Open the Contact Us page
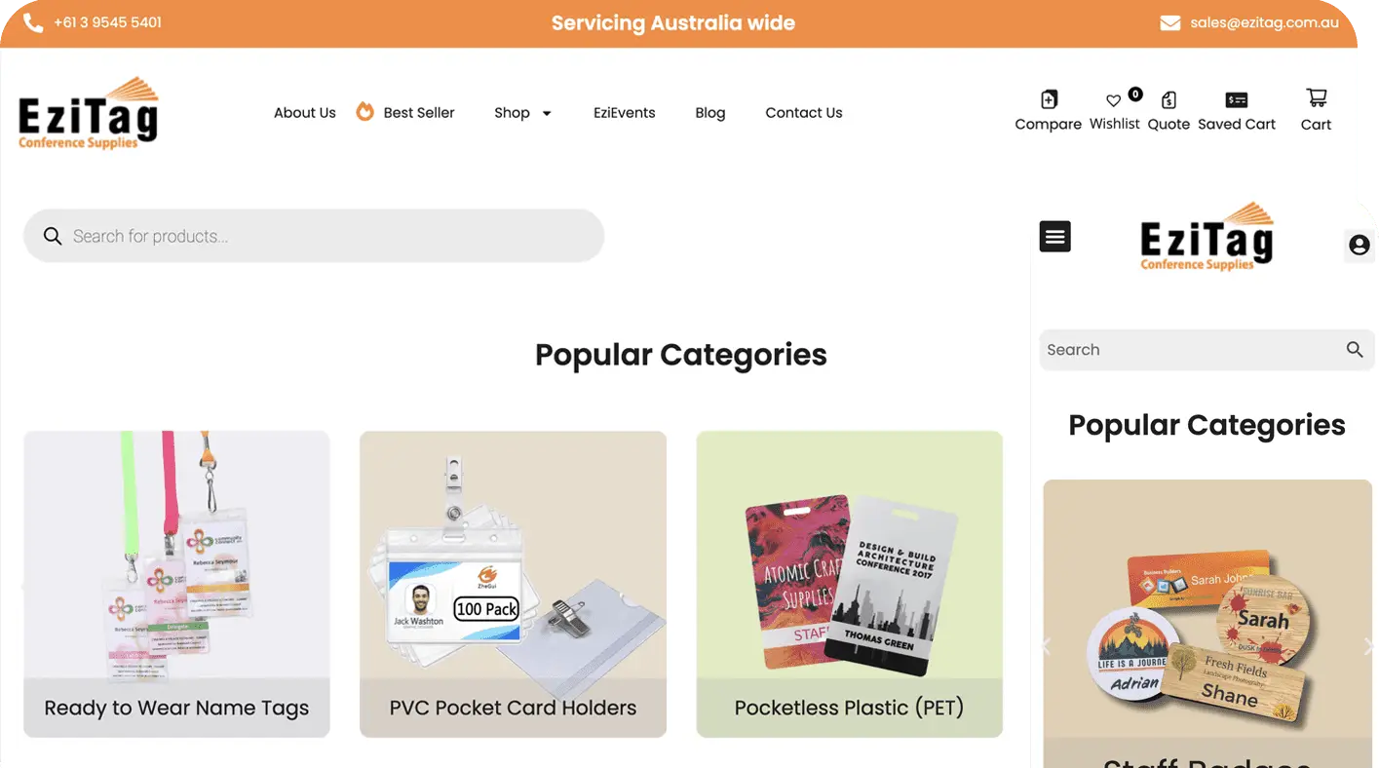 click(804, 113)
